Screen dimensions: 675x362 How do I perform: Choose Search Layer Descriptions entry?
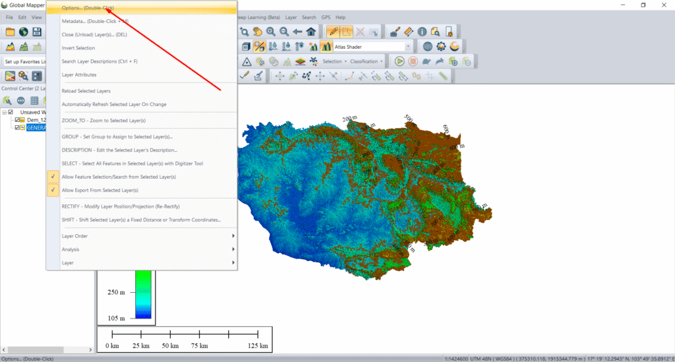pyautogui.click(x=142, y=61)
